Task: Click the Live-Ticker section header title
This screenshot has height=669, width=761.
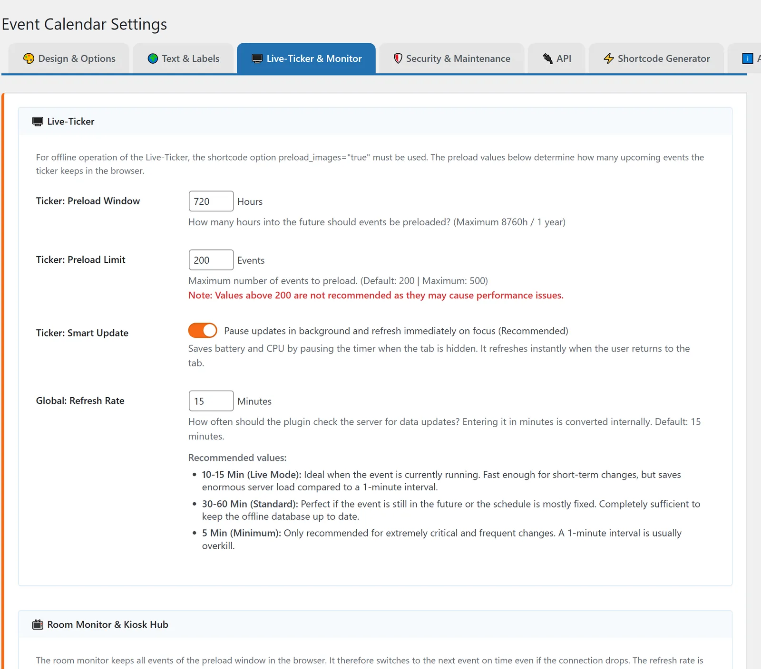Action: pos(71,122)
